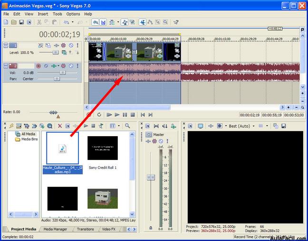
Task: Play from start in transport bar
Action: (x=109, y=115)
